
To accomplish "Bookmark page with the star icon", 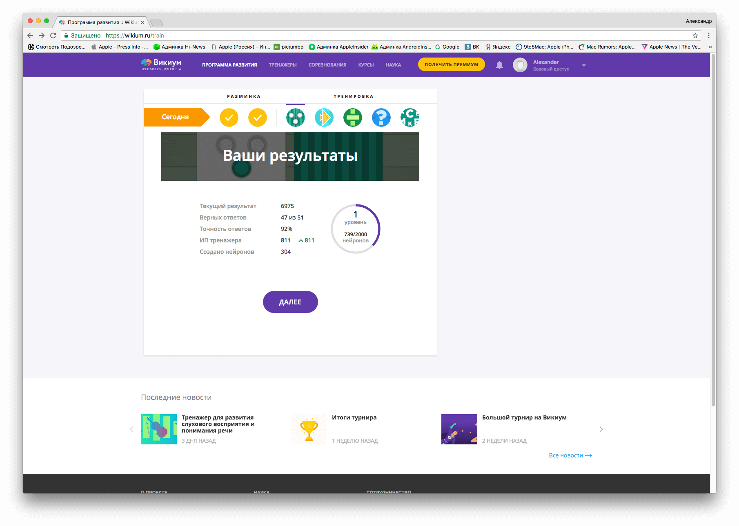I will [695, 36].
